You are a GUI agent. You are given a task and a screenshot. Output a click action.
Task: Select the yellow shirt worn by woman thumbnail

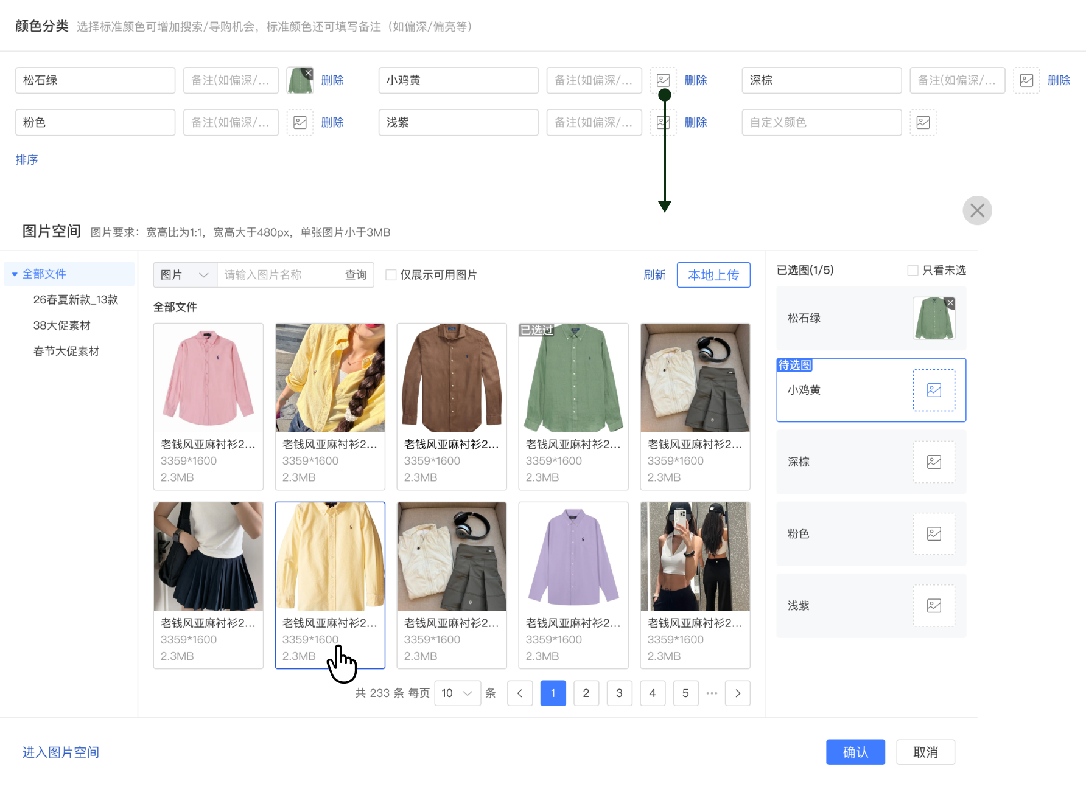click(x=330, y=378)
